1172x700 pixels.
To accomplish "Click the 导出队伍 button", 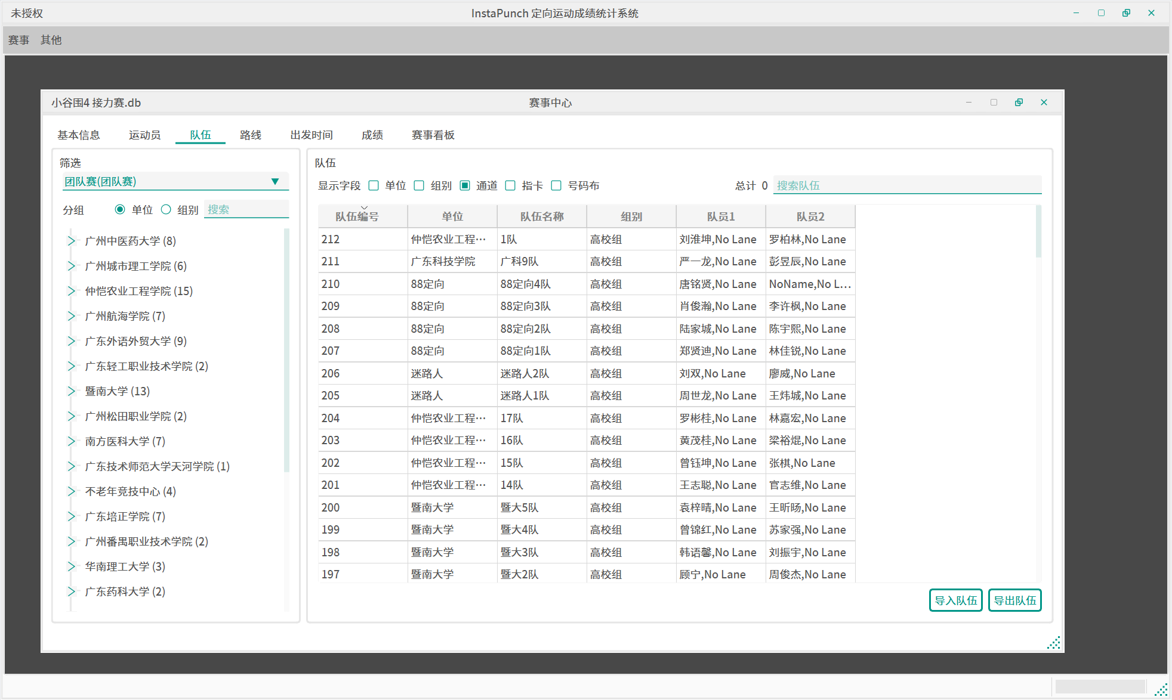I will 1014,600.
